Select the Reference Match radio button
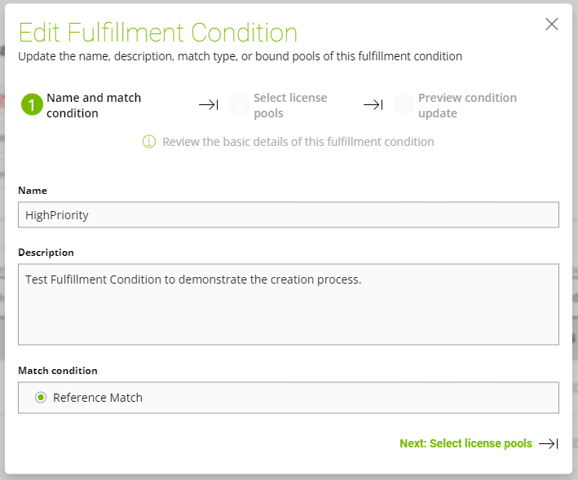The width and height of the screenshot is (578, 480). [41, 398]
